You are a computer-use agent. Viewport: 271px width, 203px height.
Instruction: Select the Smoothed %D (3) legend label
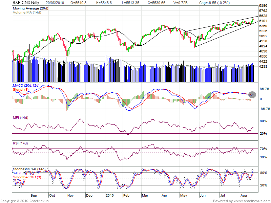27,177
